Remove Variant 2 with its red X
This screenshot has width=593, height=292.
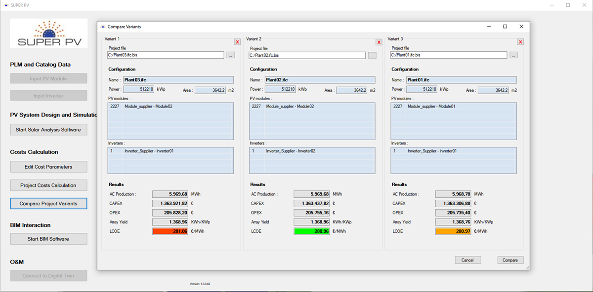click(x=379, y=42)
